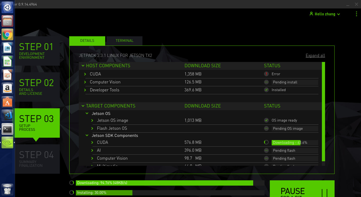Click pending icon for Flash Jetson OS
361x197 pixels.
pyautogui.click(x=266, y=128)
